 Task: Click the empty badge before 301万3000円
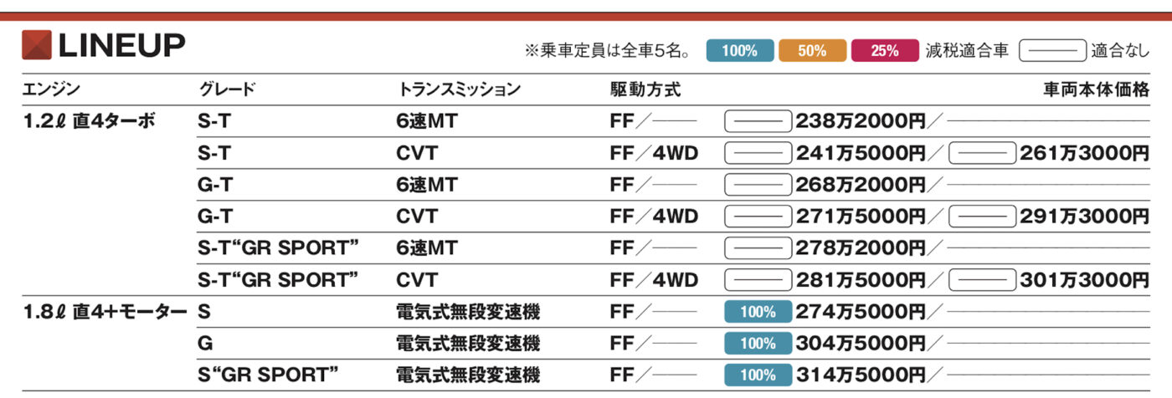(x=982, y=280)
